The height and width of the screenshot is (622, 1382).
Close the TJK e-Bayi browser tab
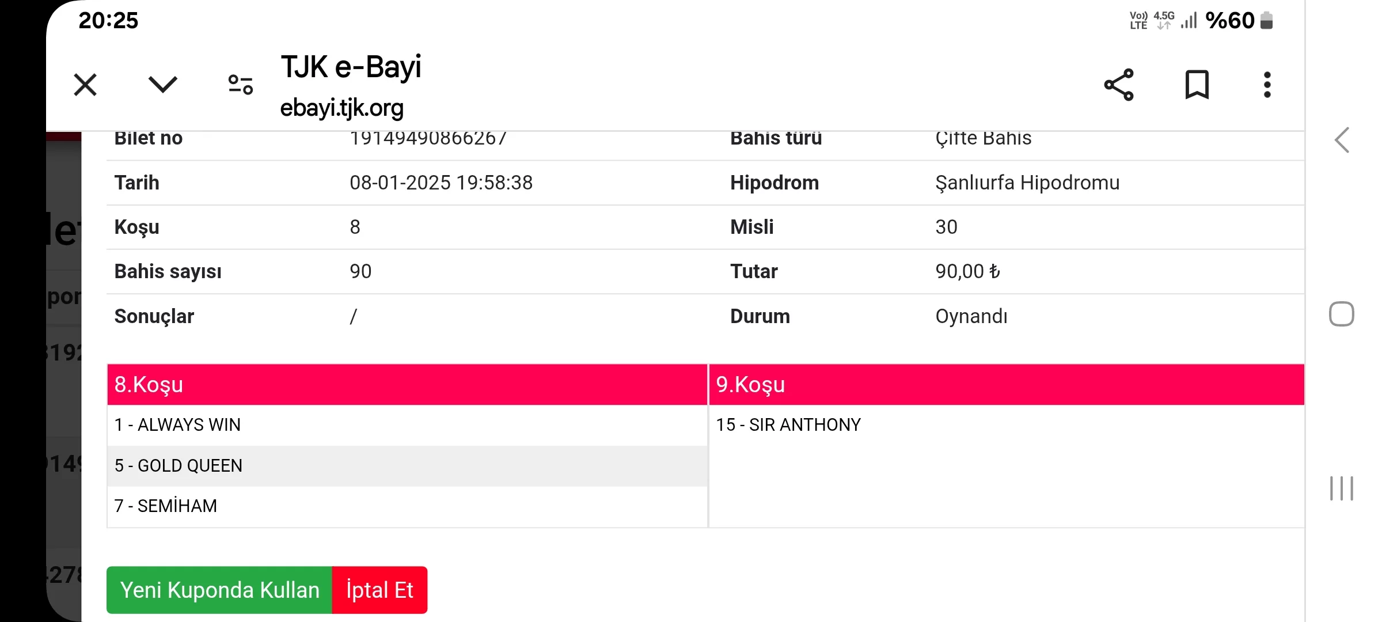click(85, 85)
